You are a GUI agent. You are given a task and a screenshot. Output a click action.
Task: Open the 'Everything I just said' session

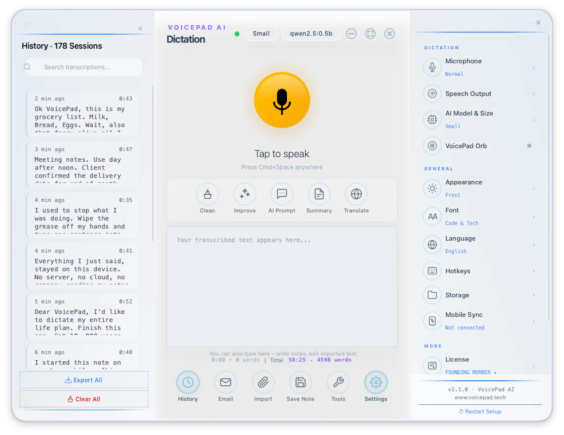pyautogui.click(x=82, y=266)
